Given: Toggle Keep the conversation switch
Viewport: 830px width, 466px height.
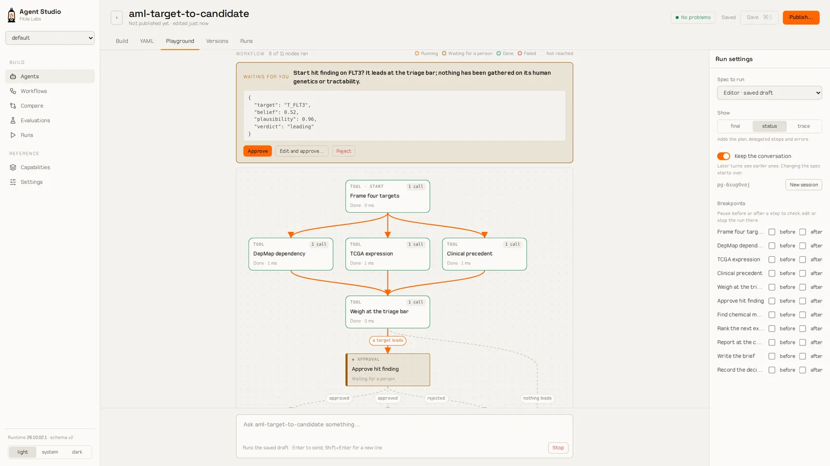Looking at the screenshot, I should [724, 156].
